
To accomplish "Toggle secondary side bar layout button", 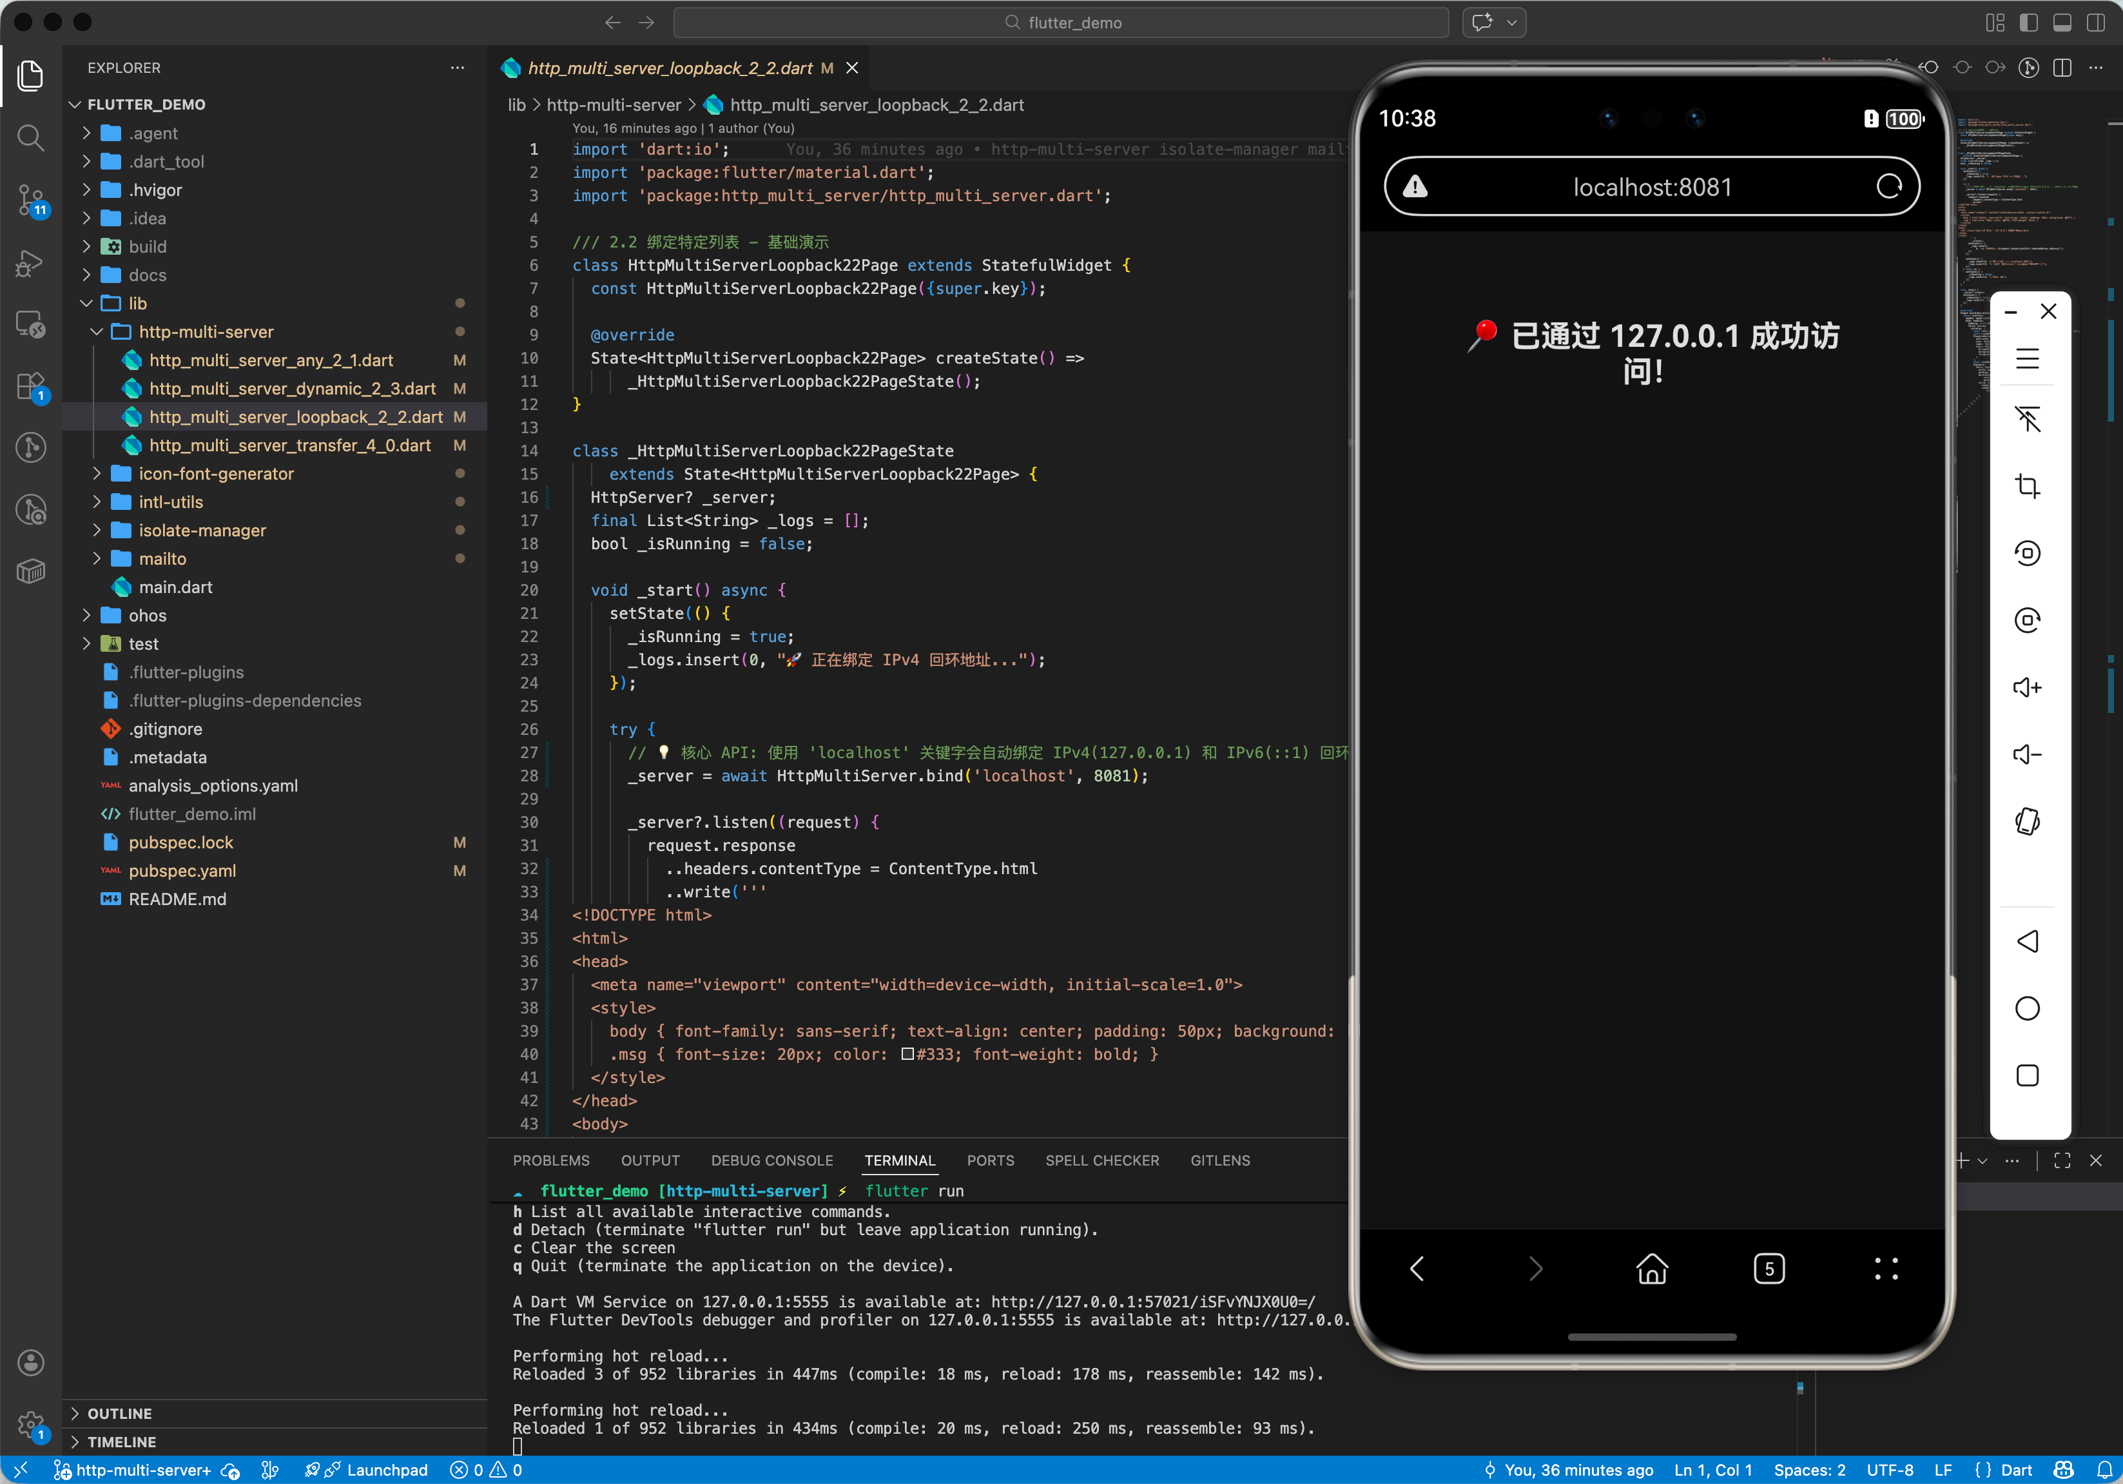I will pyautogui.click(x=2095, y=22).
